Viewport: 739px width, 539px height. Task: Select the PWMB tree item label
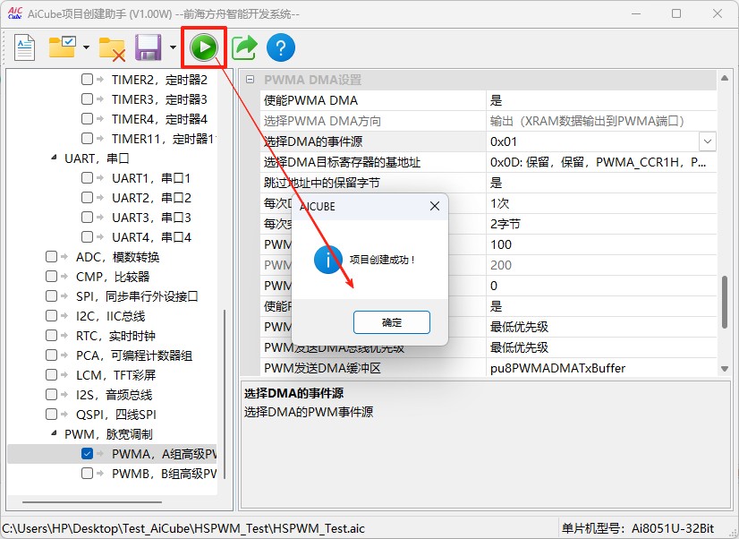164,474
